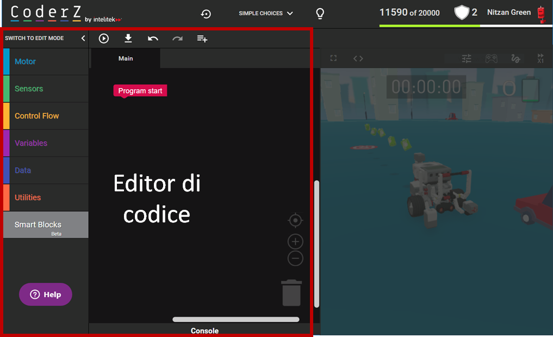Open the Control Flow block category
The image size is (553, 337).
[x=46, y=116]
